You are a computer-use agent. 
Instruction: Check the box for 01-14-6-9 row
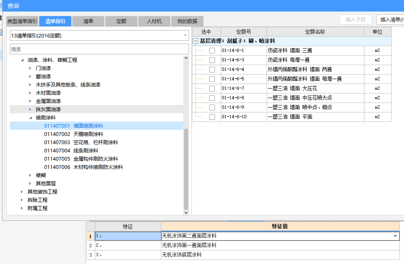[212, 107]
